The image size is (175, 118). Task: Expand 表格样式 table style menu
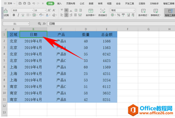(x=160, y=15)
